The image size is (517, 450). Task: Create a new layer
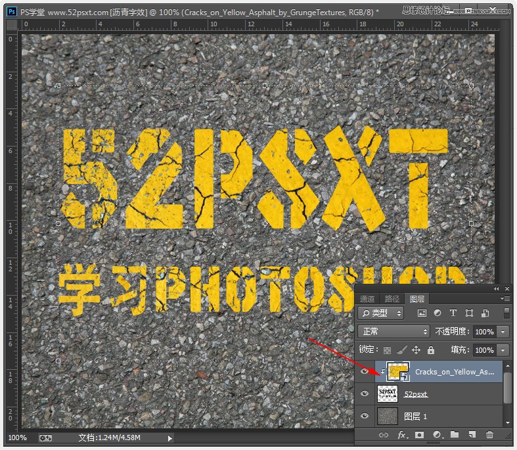click(x=472, y=435)
